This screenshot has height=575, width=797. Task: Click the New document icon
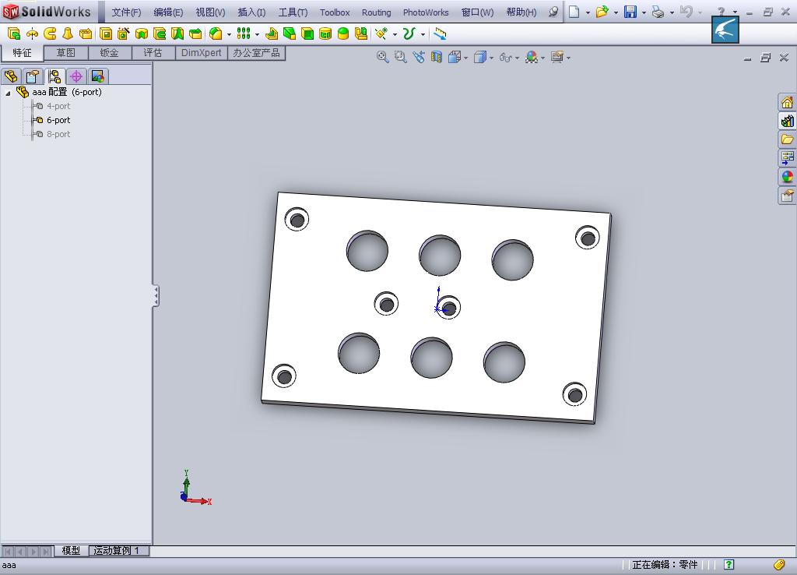574,12
